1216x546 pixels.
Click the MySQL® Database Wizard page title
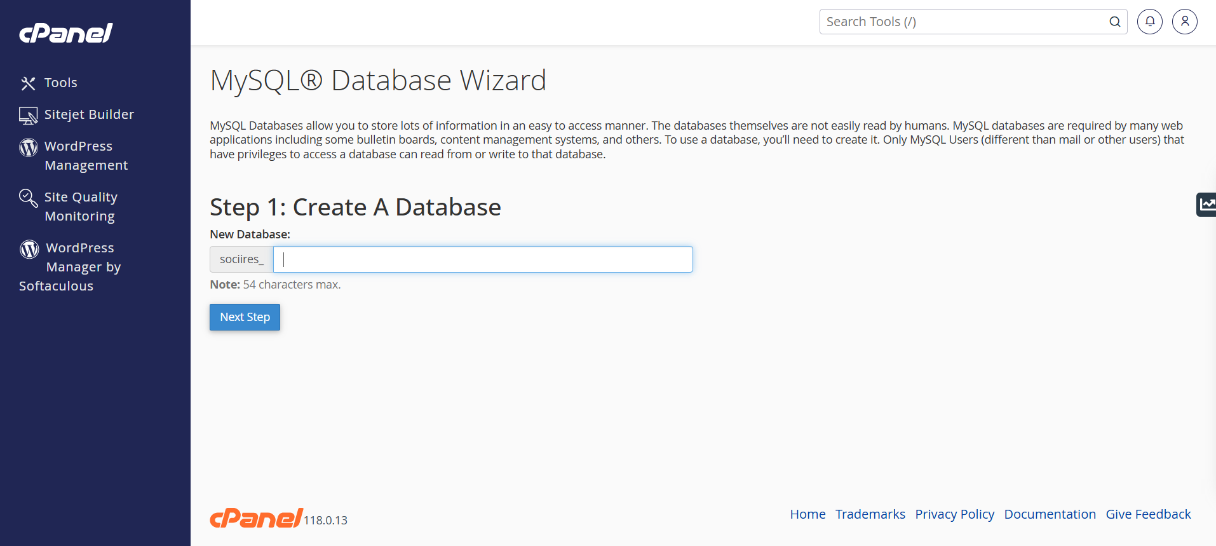tap(378, 81)
